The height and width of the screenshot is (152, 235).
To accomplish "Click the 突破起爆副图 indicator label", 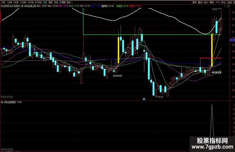I will pos(10,102).
